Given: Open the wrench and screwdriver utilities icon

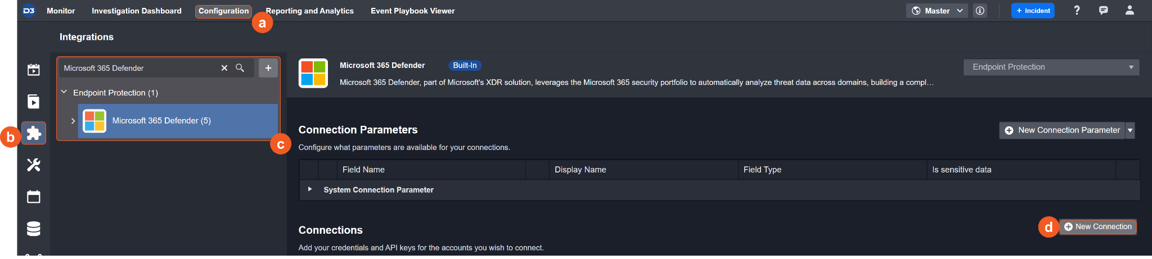Looking at the screenshot, I should click(34, 165).
